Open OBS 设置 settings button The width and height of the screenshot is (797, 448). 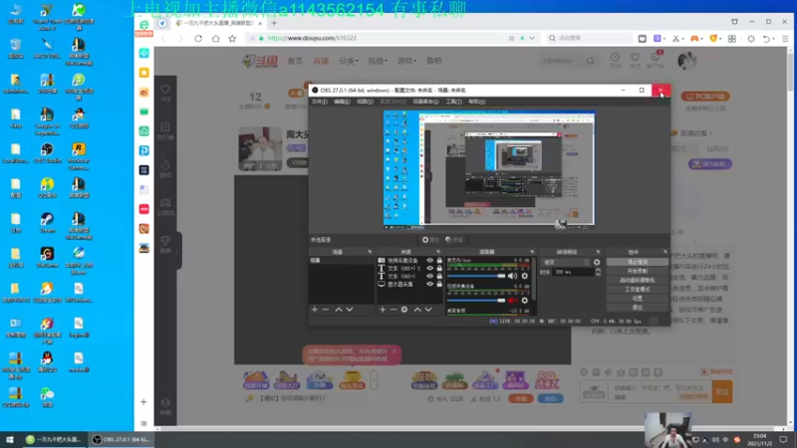[637, 298]
